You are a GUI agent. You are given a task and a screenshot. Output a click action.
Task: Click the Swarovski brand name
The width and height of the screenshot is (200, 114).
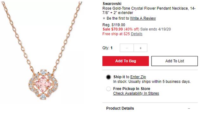(112, 3)
